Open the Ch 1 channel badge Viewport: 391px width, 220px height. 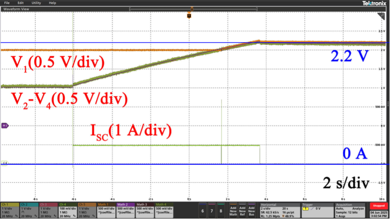(9, 210)
